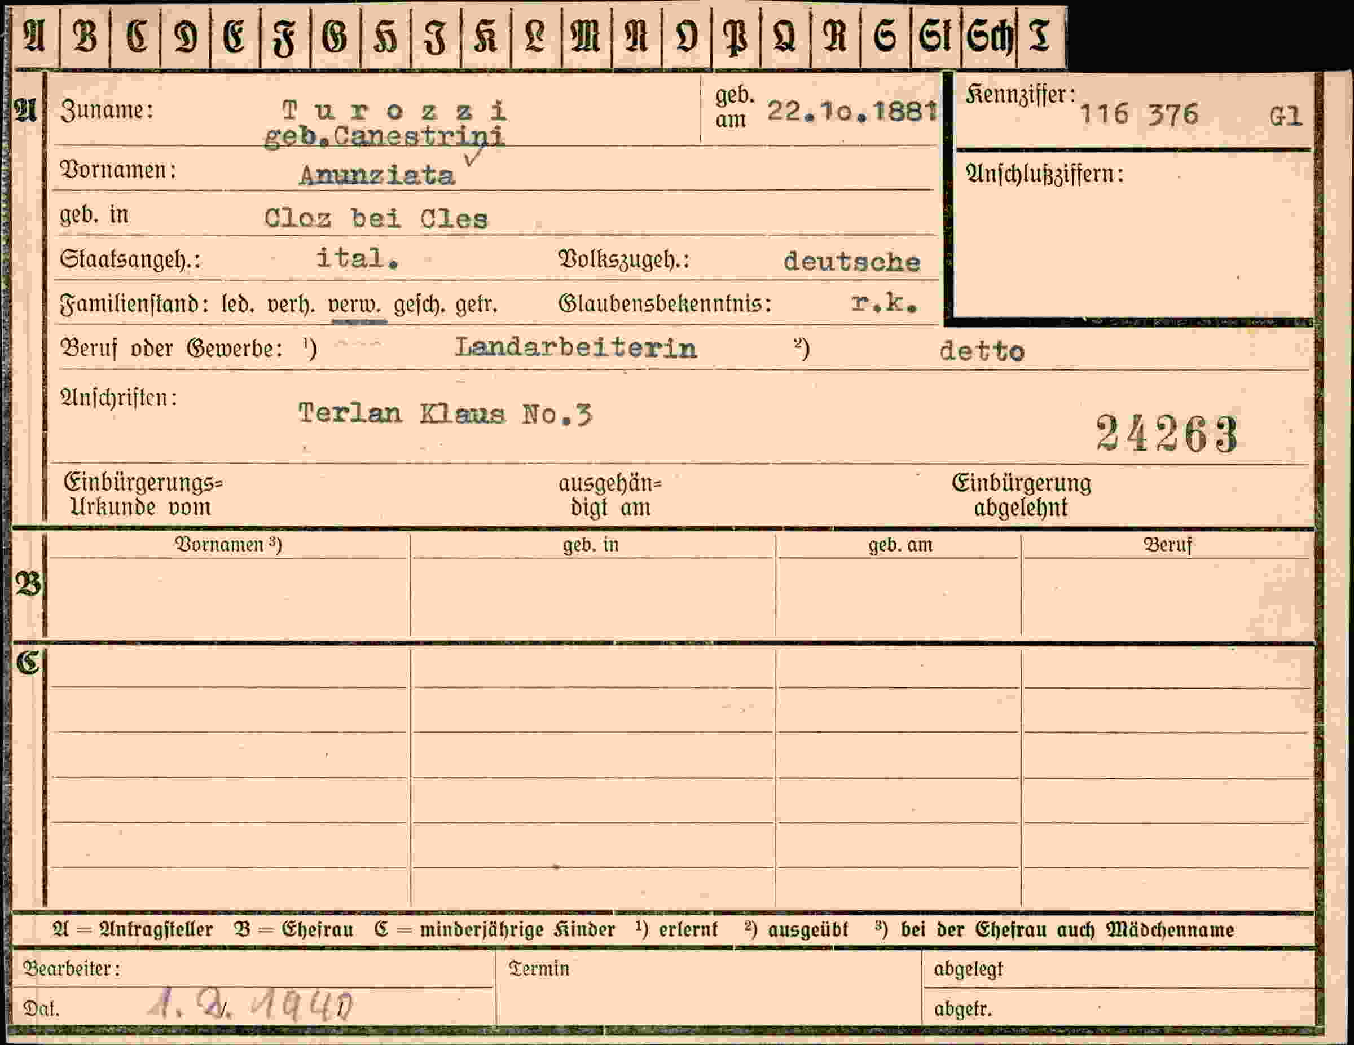Click the 'abgelegt' label

tap(968, 969)
